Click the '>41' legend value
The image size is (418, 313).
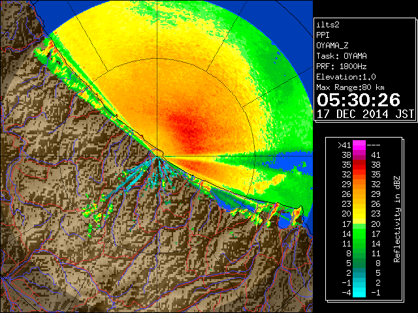click(x=344, y=145)
